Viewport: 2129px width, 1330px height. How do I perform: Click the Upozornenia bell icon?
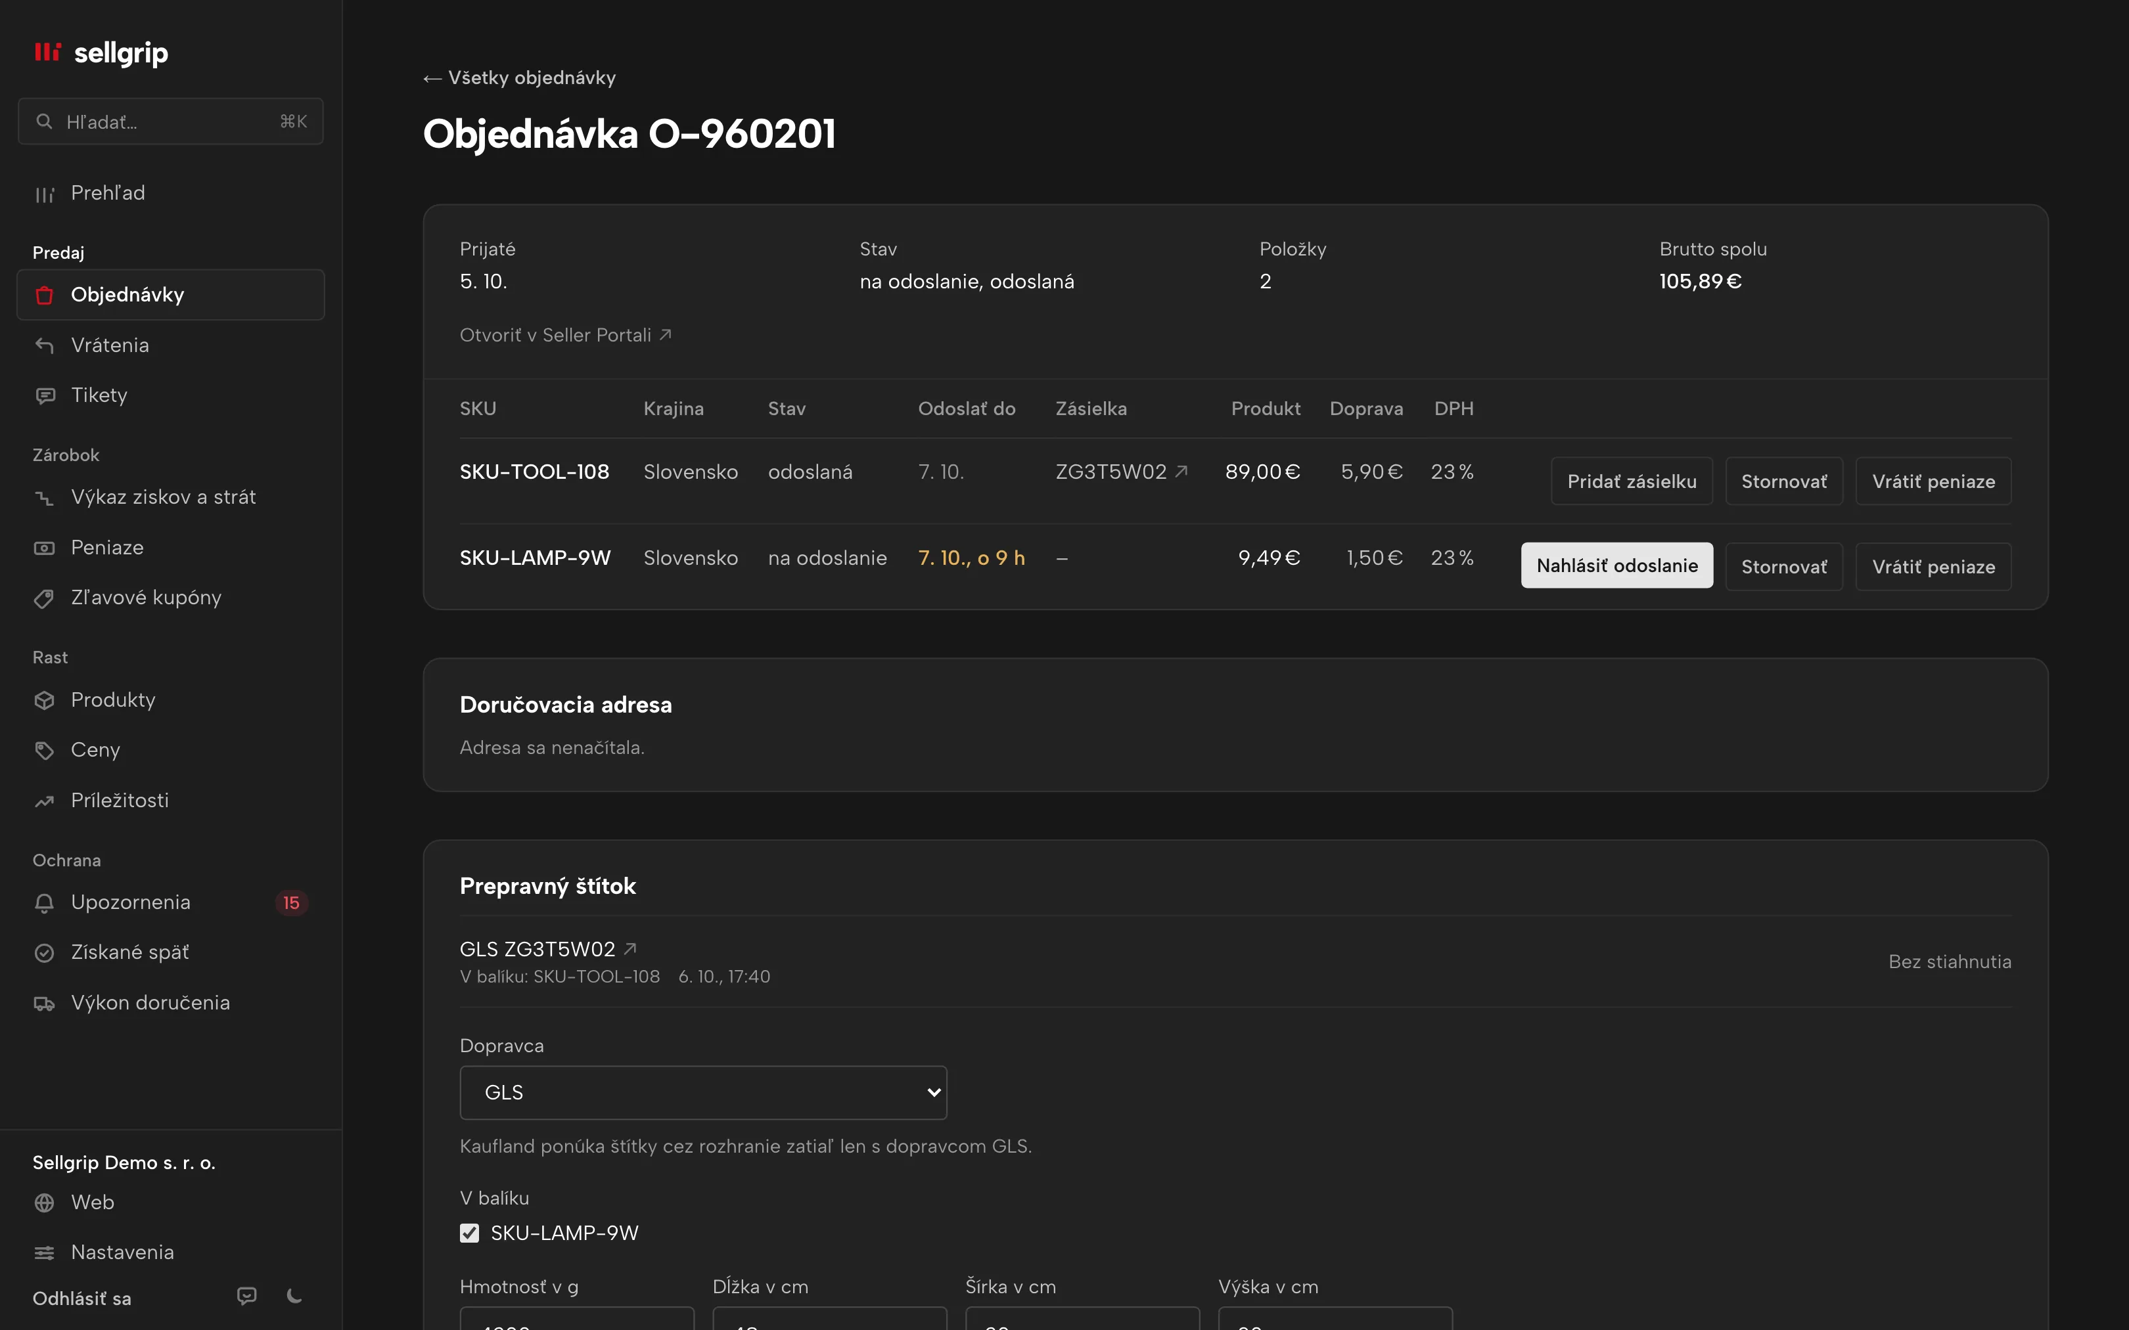pos(44,902)
